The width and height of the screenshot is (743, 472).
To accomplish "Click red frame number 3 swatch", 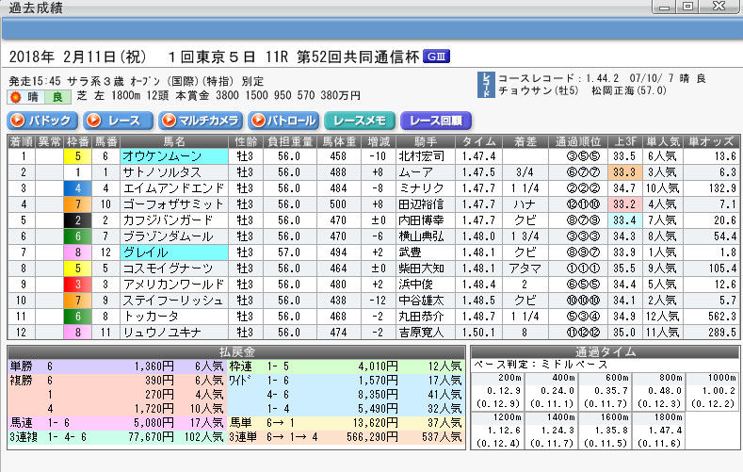I will click(78, 285).
